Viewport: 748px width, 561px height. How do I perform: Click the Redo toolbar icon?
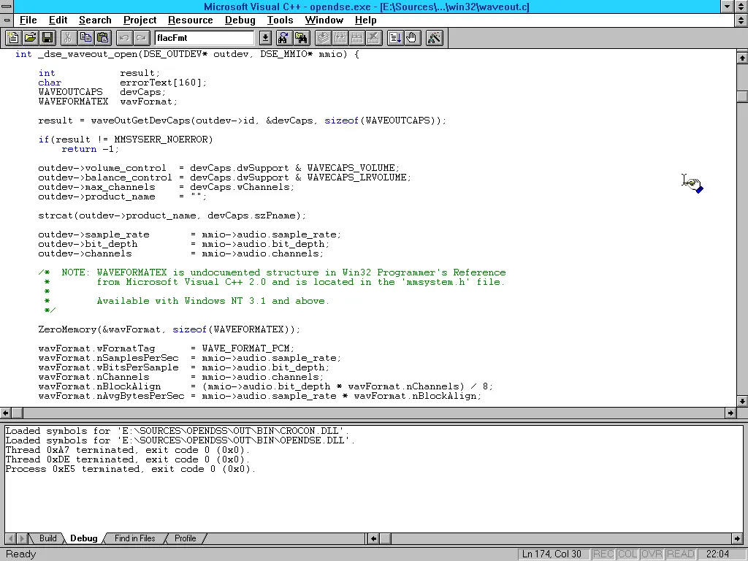pos(141,38)
